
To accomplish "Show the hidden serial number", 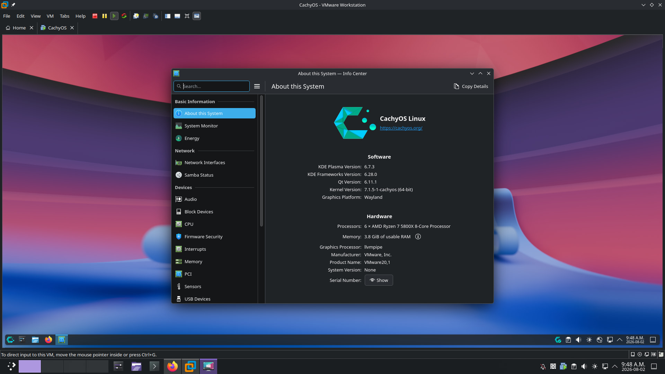I will tap(379, 280).
